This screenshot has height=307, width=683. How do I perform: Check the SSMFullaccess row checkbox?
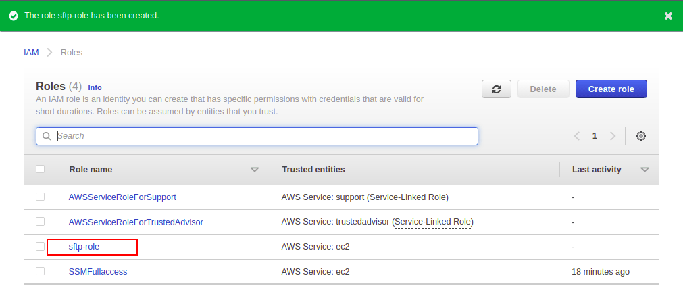coord(40,272)
